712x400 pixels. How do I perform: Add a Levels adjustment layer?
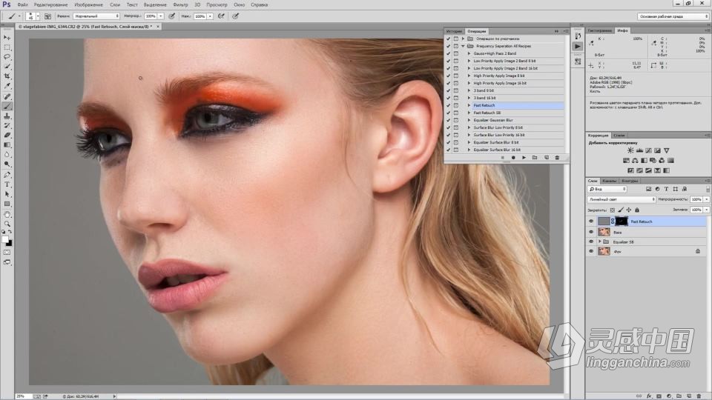[641, 150]
